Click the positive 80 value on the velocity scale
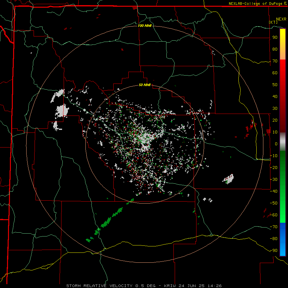The image size is (288, 288). pyautogui.click(x=275, y=49)
